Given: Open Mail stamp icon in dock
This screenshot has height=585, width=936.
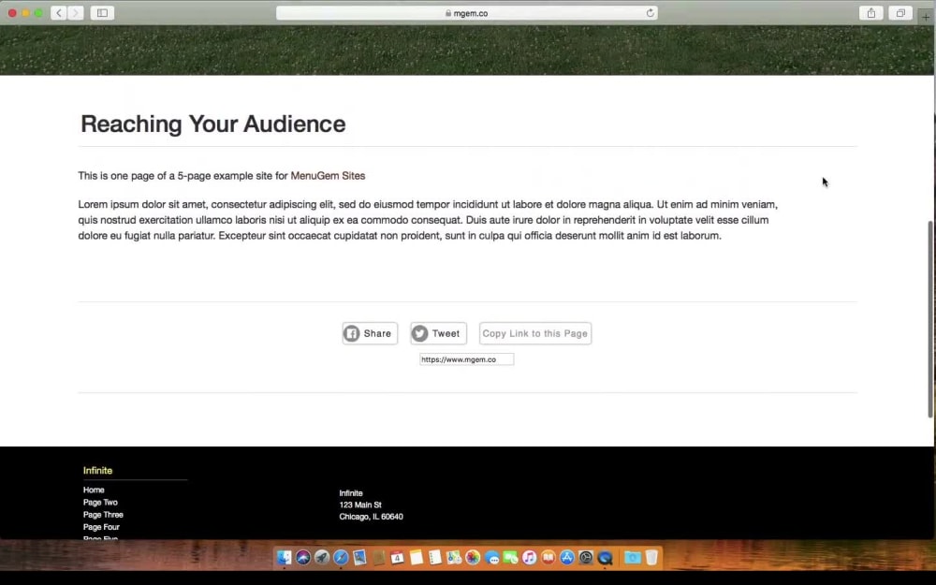Looking at the screenshot, I should pos(359,558).
